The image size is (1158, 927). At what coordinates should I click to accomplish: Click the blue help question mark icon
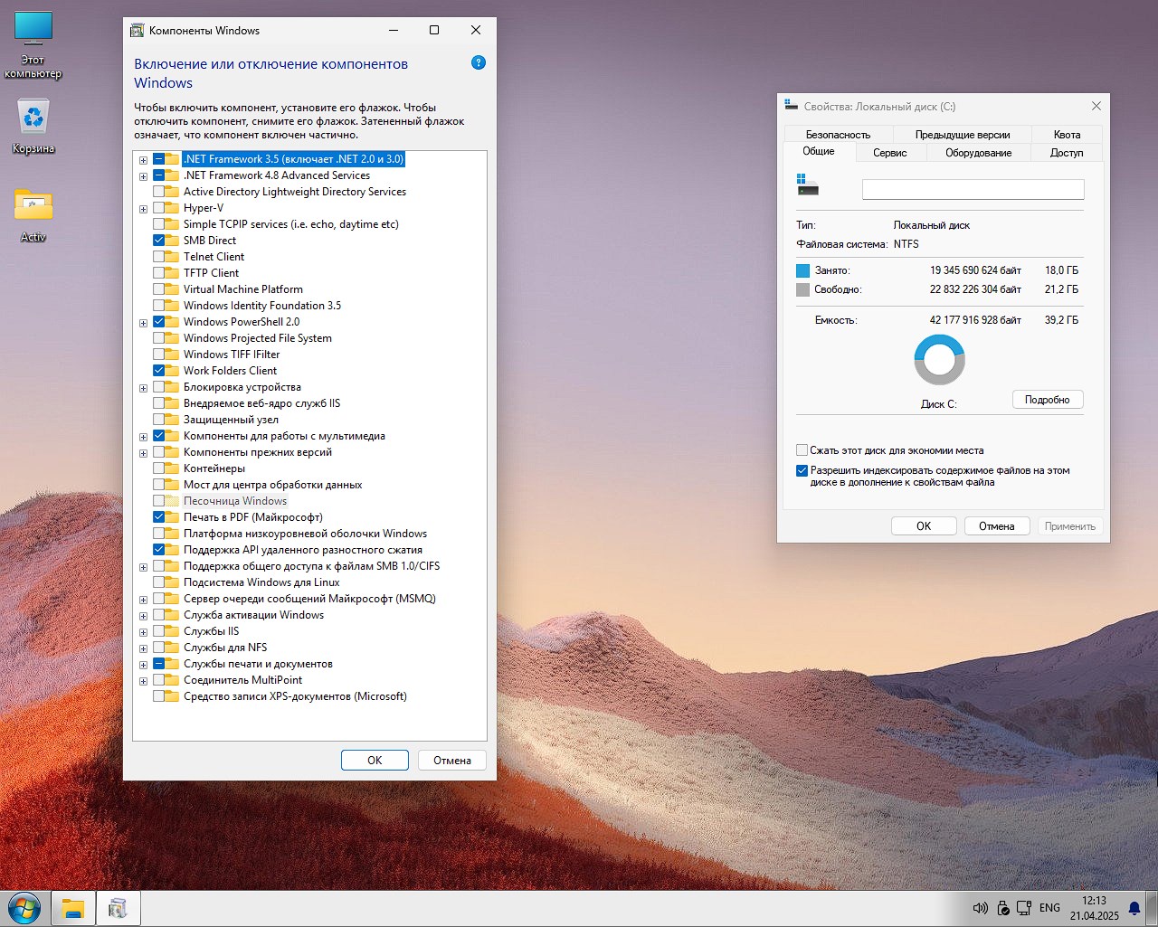pyautogui.click(x=479, y=62)
